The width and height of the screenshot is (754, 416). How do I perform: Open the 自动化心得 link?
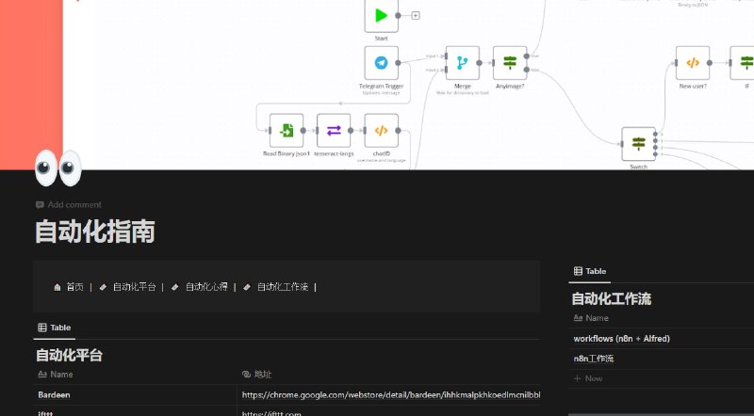pyautogui.click(x=206, y=287)
